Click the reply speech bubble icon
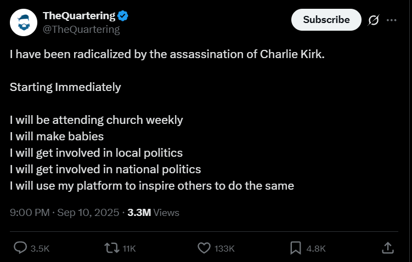This screenshot has width=412, height=262. click(x=20, y=248)
